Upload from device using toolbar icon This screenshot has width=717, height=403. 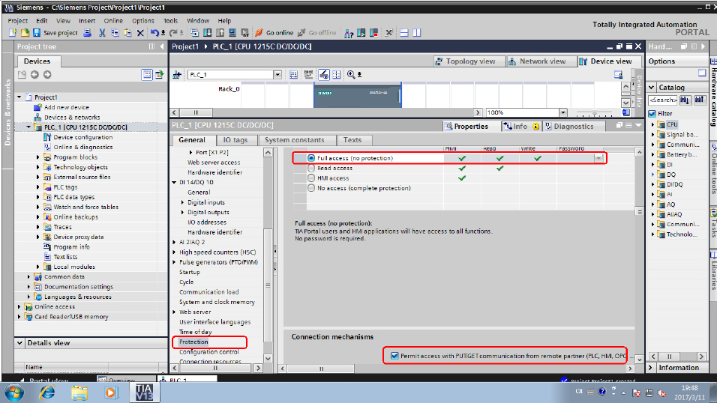click(x=220, y=33)
